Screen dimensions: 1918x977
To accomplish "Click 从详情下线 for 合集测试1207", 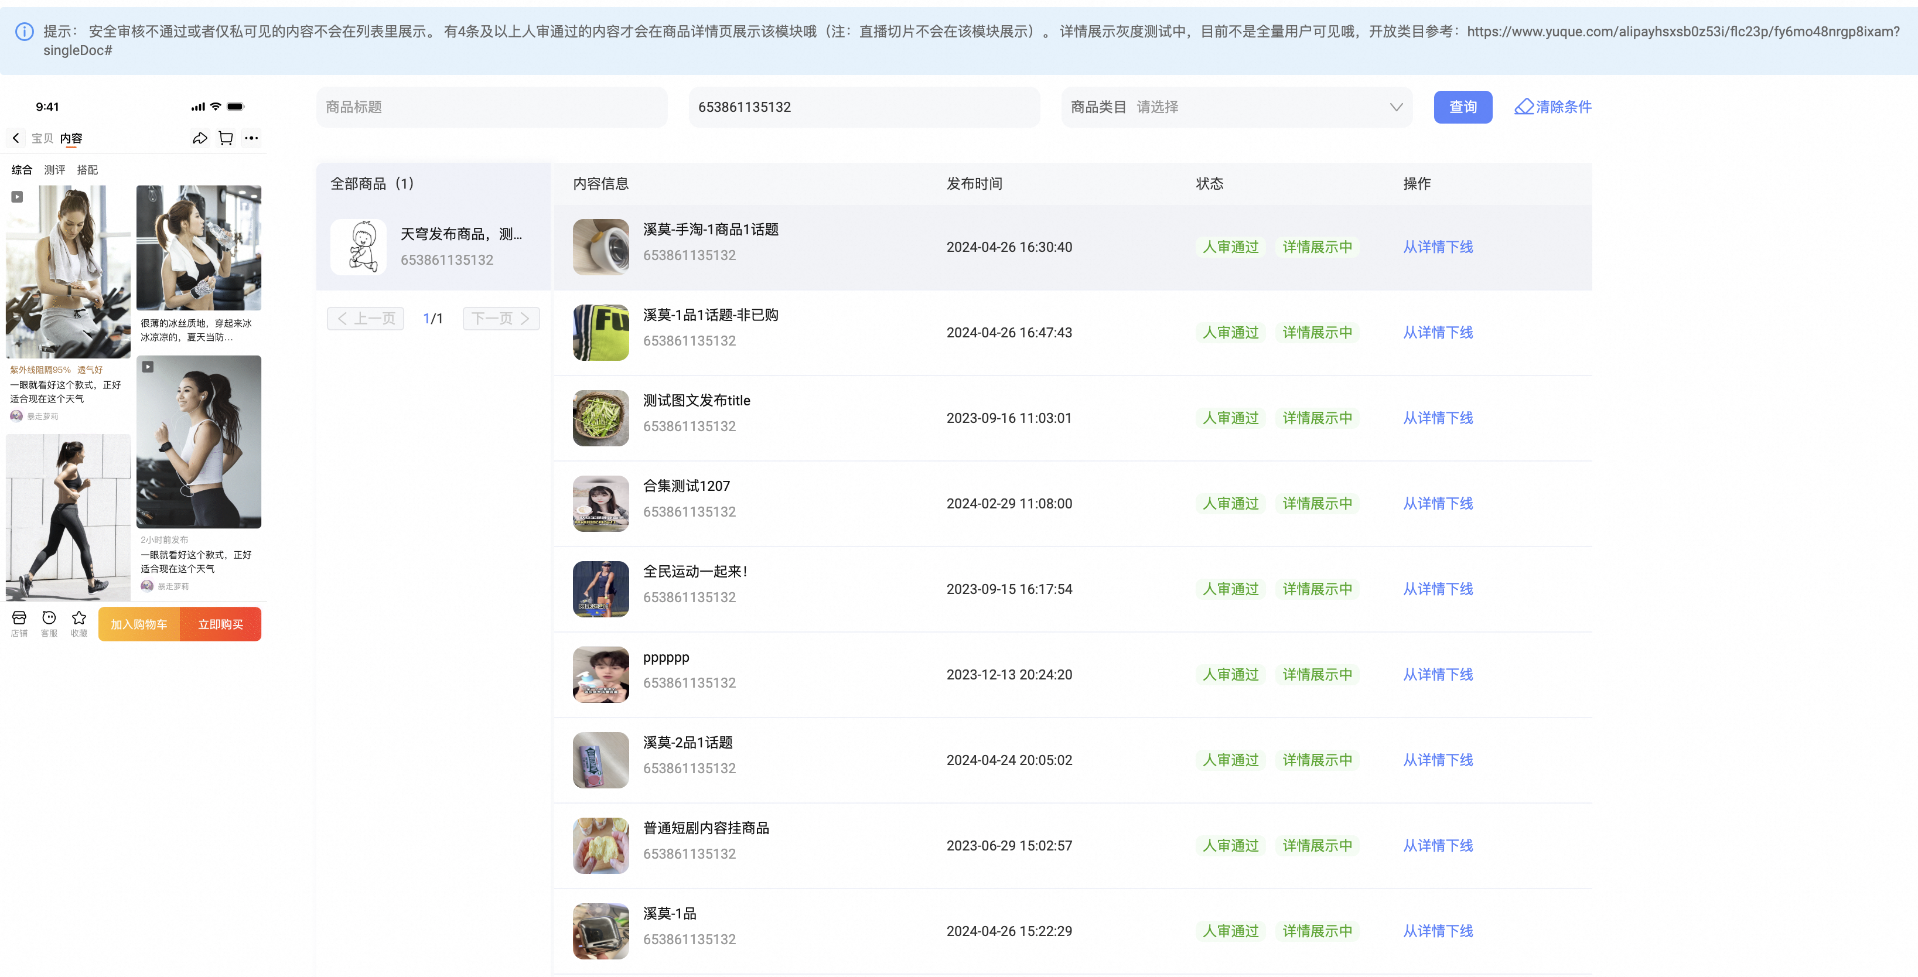I will click(1438, 503).
